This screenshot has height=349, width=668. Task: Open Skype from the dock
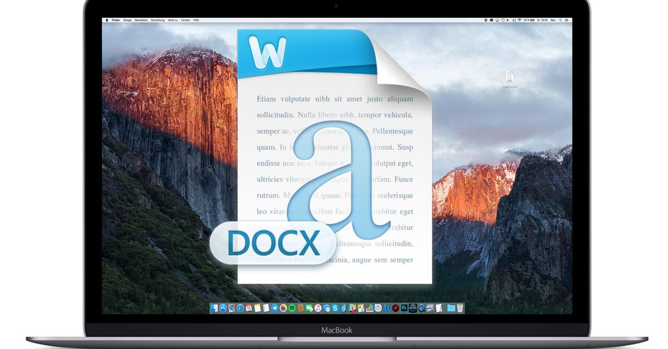[335, 308]
